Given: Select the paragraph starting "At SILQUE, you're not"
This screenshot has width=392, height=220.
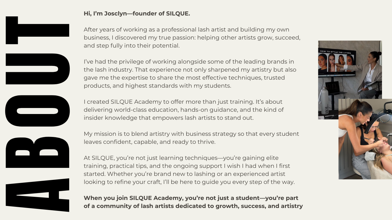Looking at the screenshot, I should (189, 170).
